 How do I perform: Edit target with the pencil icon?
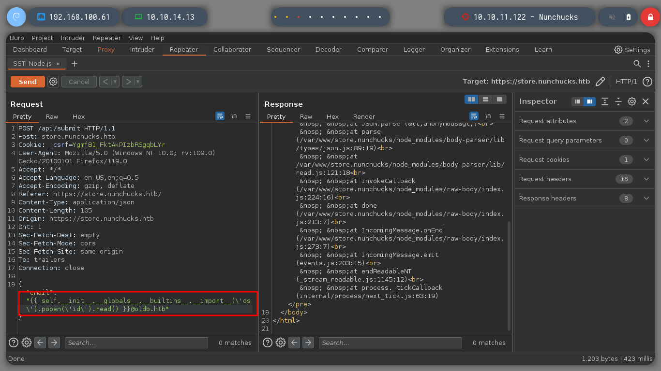pyautogui.click(x=601, y=82)
